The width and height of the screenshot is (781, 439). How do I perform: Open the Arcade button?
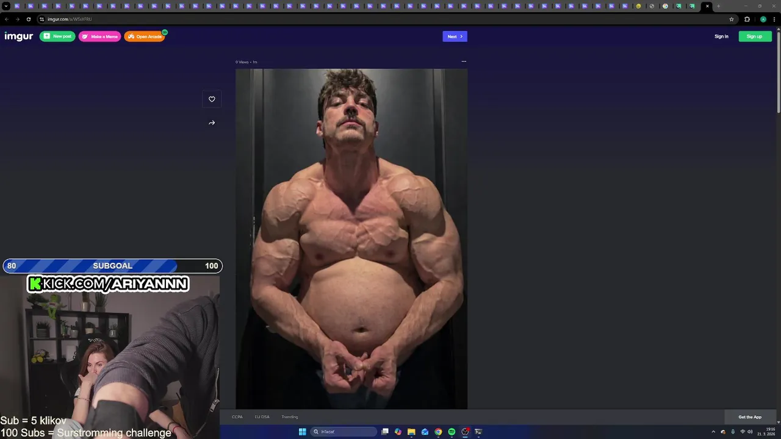[x=145, y=37]
